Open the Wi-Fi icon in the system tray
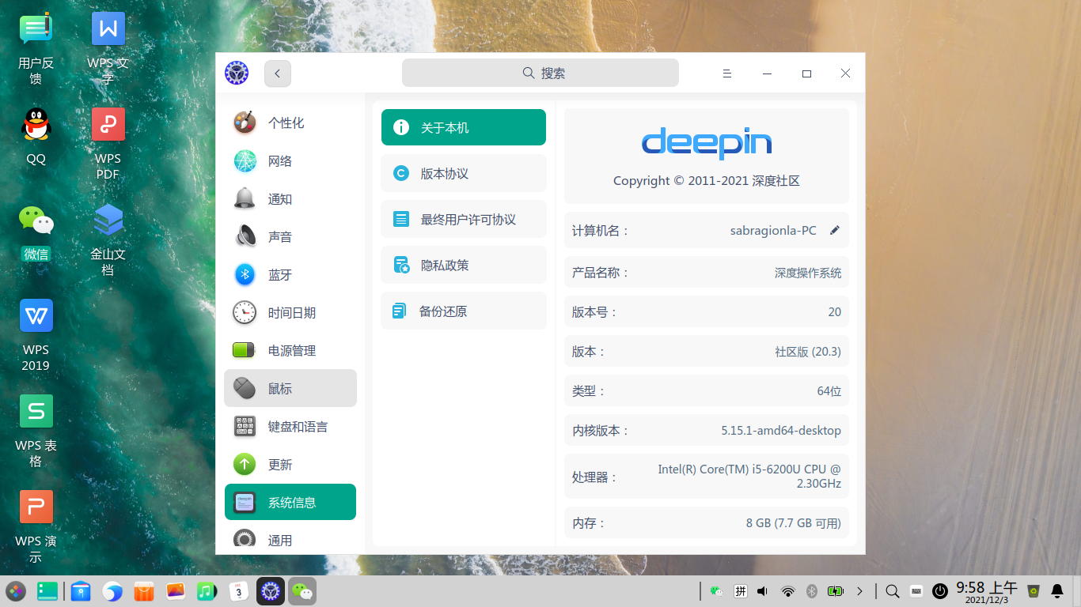1081x607 pixels. [x=787, y=590]
